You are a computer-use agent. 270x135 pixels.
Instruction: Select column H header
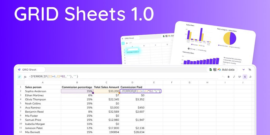pyautogui.click(x=207, y=83)
